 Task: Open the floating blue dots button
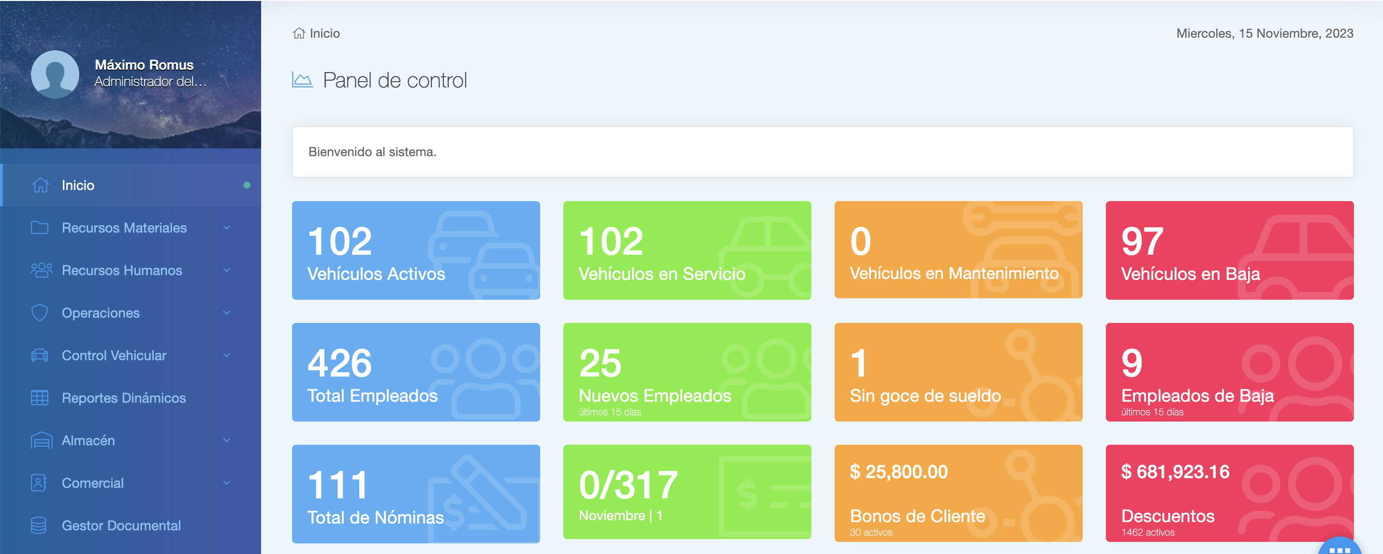pos(1340,549)
